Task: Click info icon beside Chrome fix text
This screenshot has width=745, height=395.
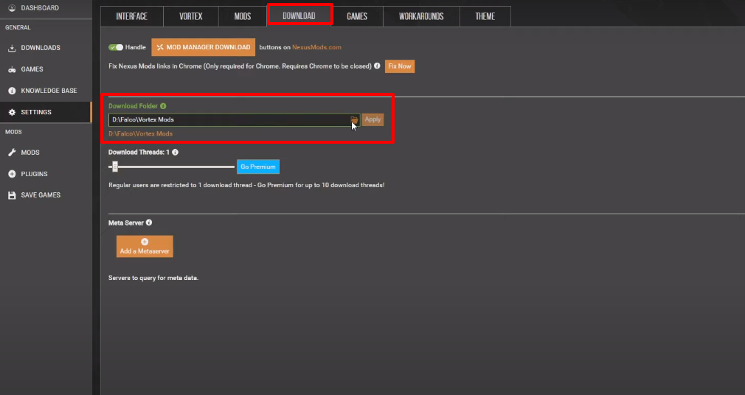Action: pyautogui.click(x=377, y=66)
